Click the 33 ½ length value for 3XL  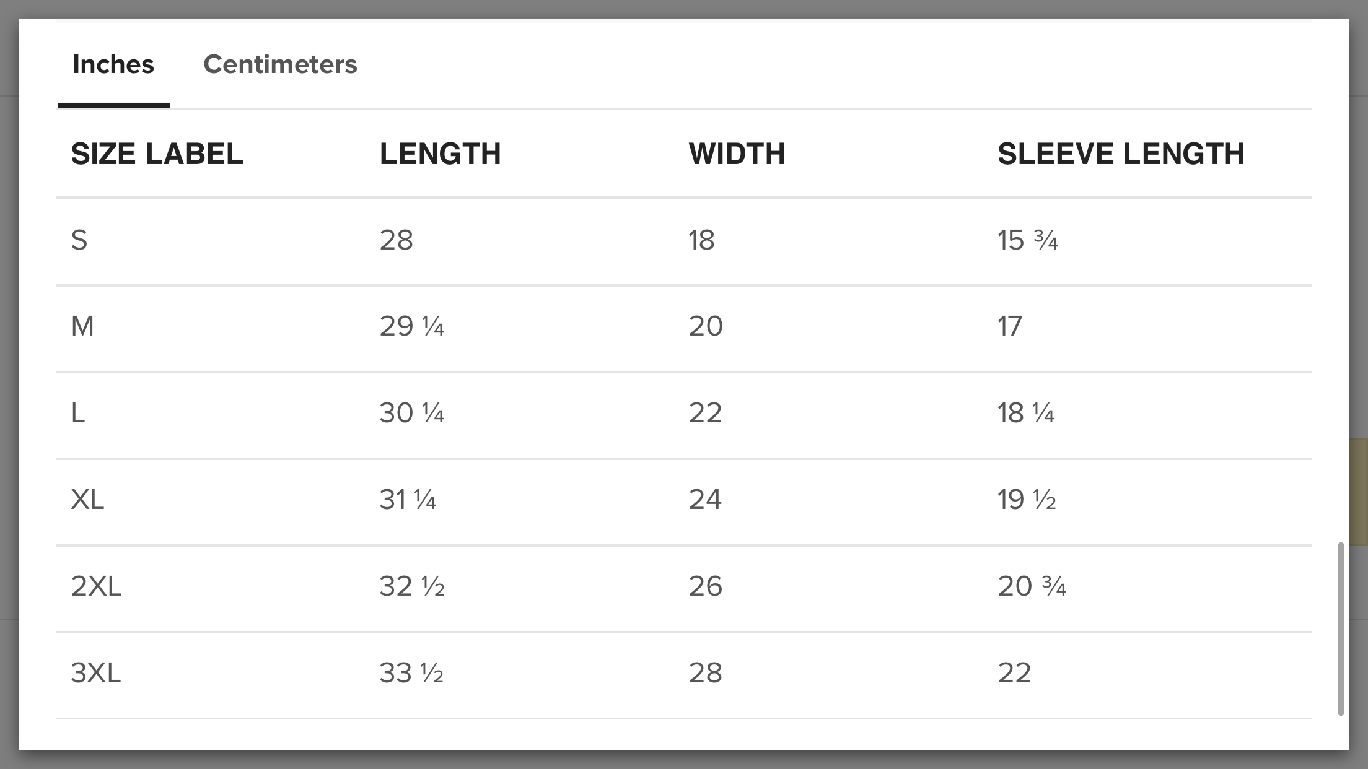coord(411,673)
